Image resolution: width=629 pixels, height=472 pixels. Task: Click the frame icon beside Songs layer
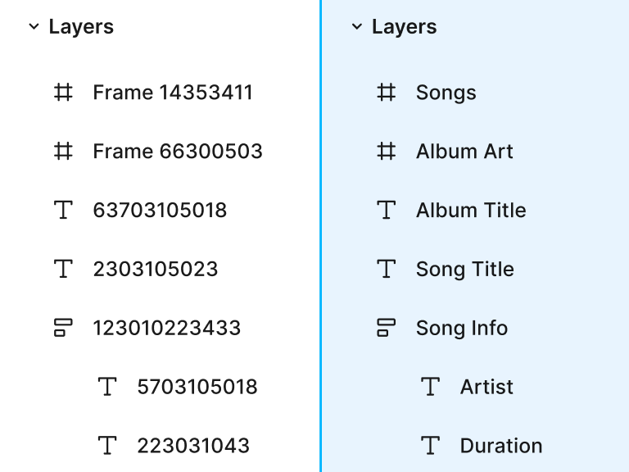[387, 93]
